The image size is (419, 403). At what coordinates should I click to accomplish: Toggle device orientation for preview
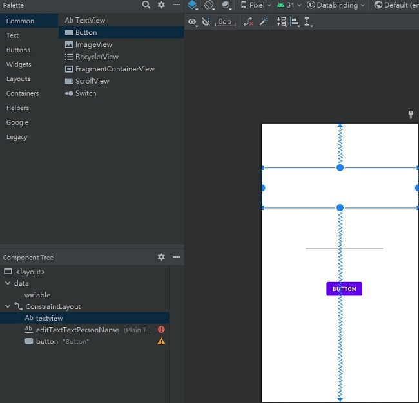209,5
